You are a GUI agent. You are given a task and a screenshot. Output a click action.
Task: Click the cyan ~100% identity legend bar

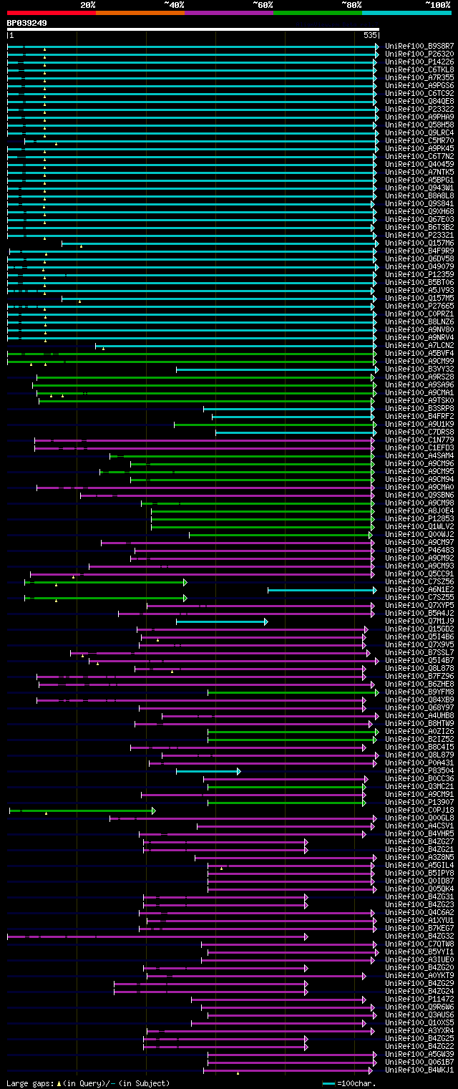(406, 13)
